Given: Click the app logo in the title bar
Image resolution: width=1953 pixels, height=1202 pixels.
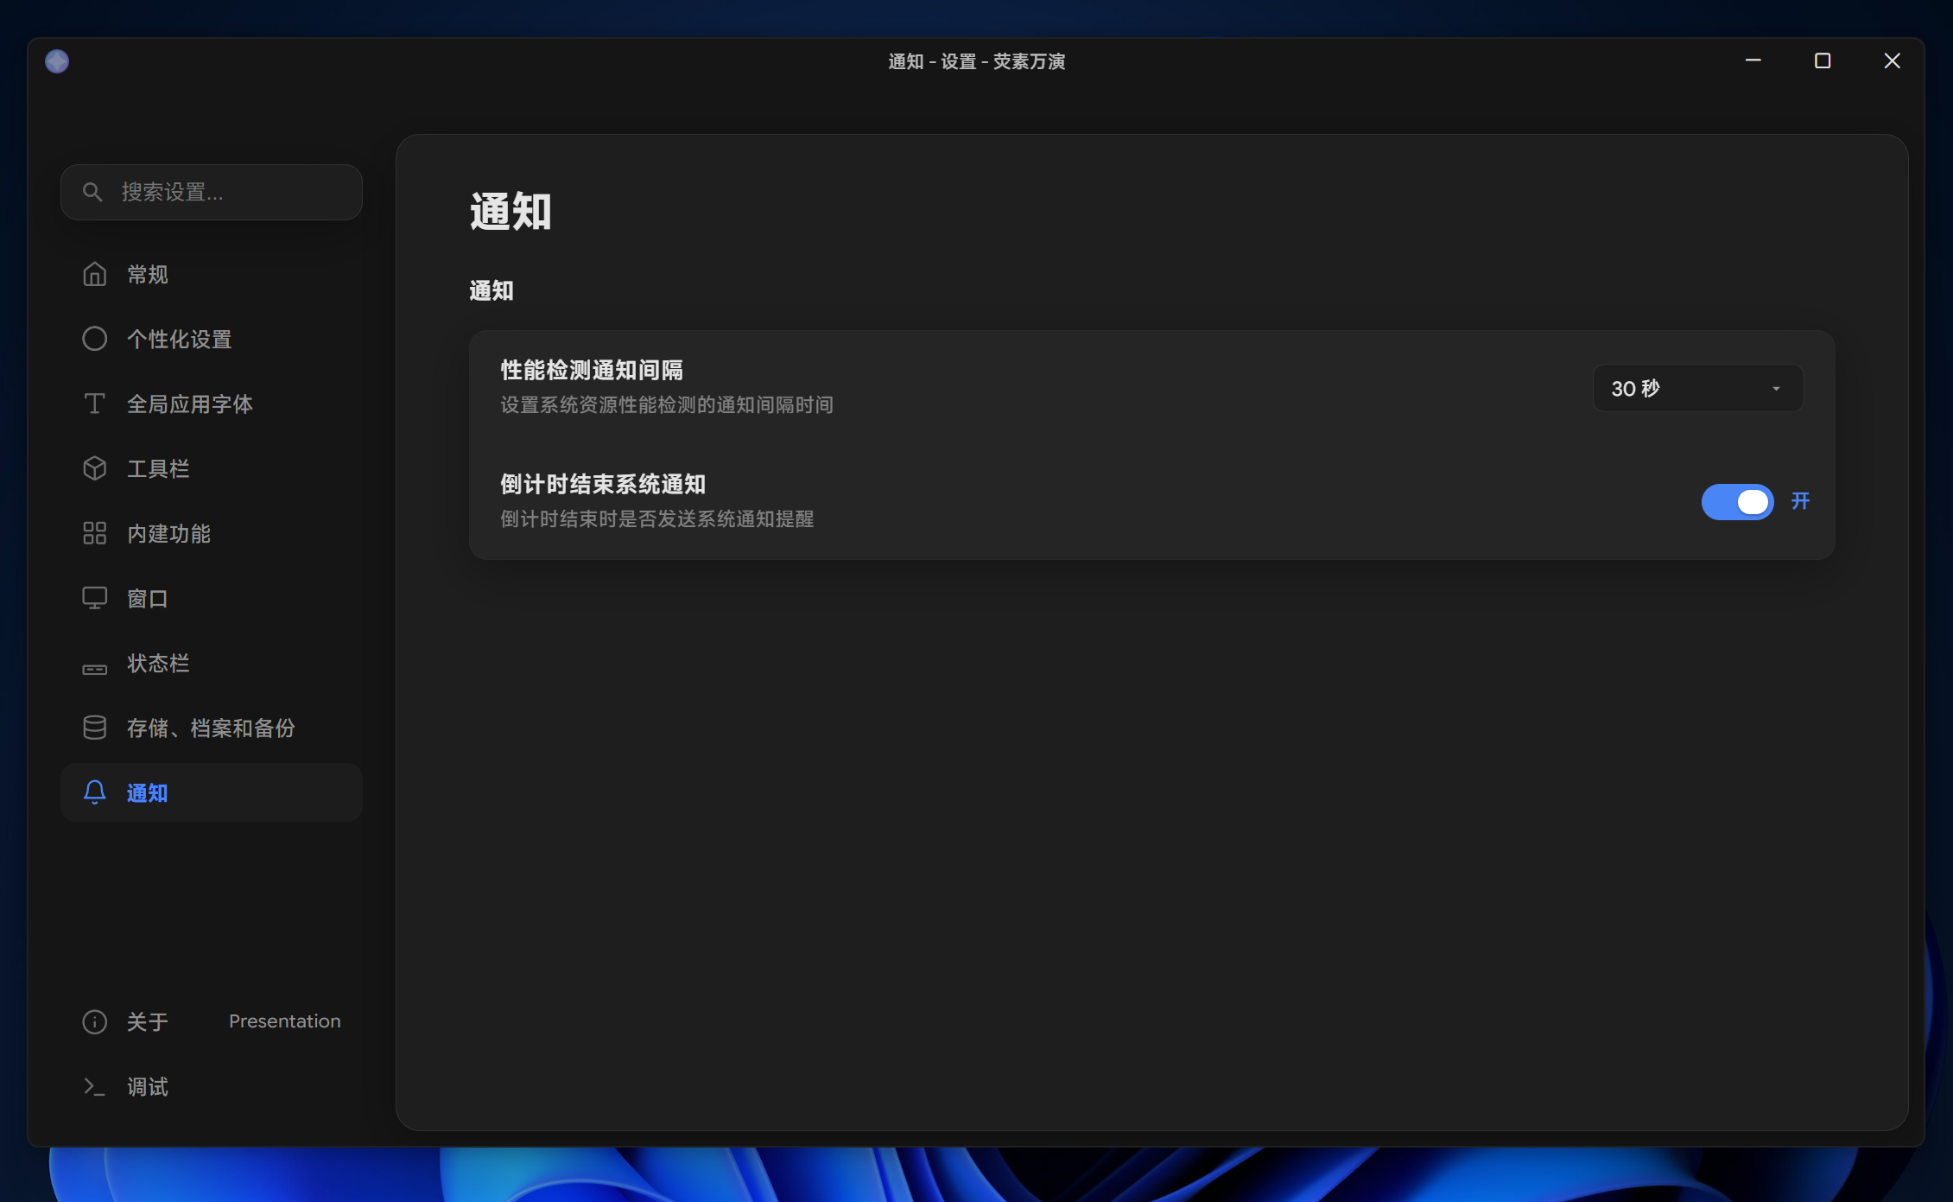Looking at the screenshot, I should [x=57, y=61].
